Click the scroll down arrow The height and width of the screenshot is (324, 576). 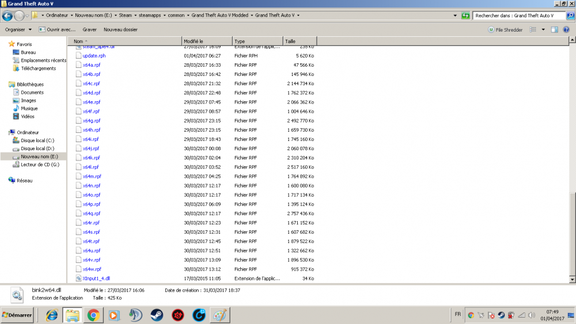[573, 280]
